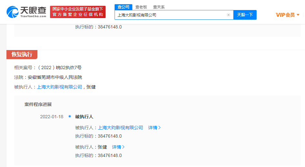Click court name 安徽省芜湖市中级人民法院
The height and width of the screenshot is (167, 305).
pyautogui.click(x=55, y=77)
